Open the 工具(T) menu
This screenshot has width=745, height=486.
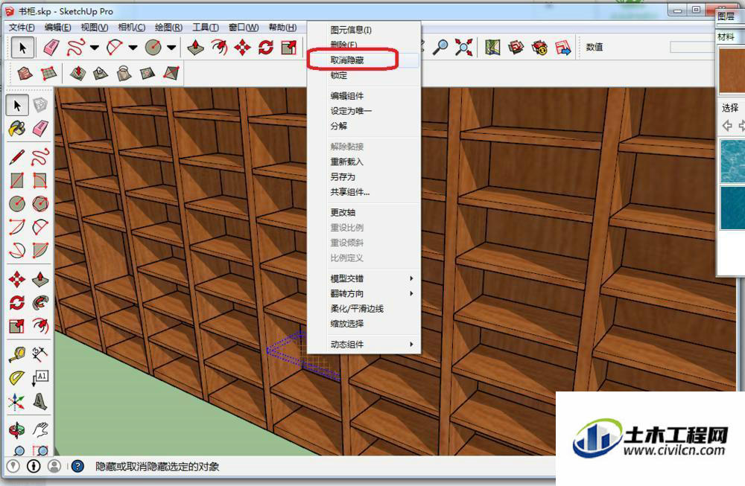(206, 27)
